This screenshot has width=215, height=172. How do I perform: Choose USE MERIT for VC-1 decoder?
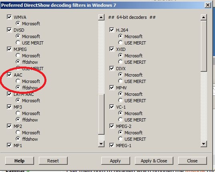120,120
